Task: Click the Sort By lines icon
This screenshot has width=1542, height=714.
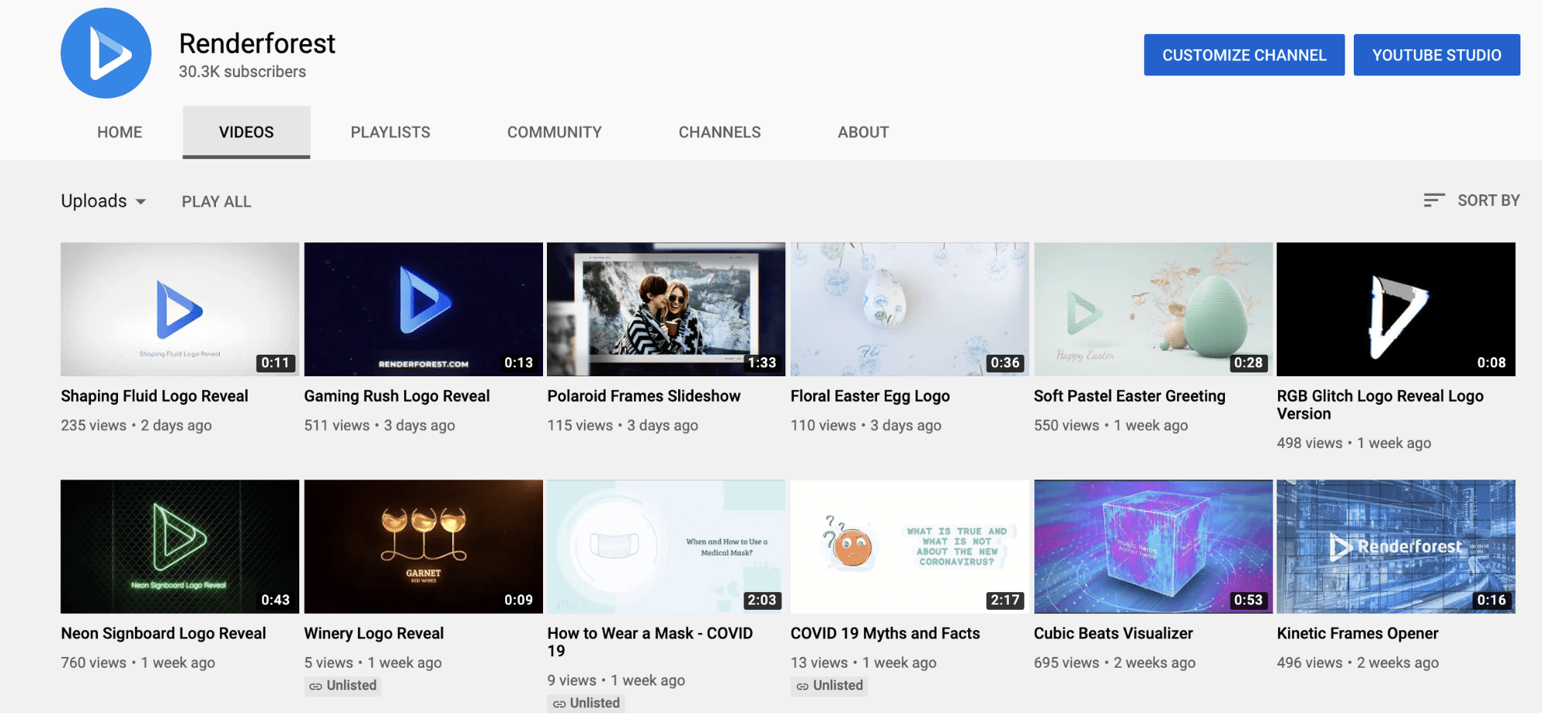Action: (1434, 200)
